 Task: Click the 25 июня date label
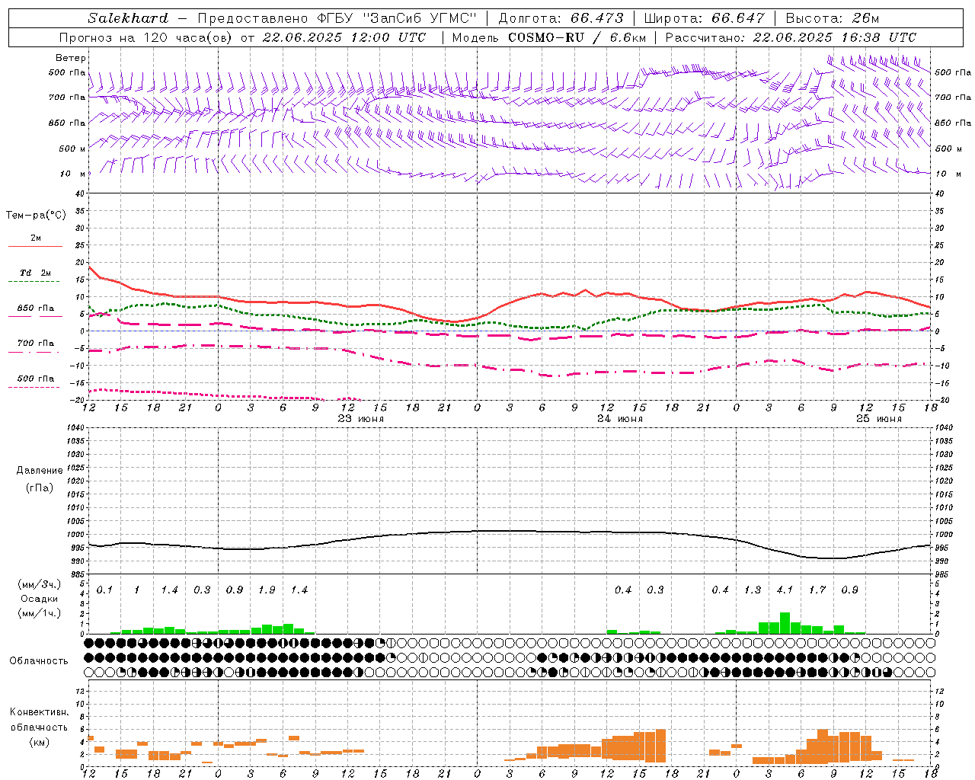pyautogui.click(x=878, y=419)
